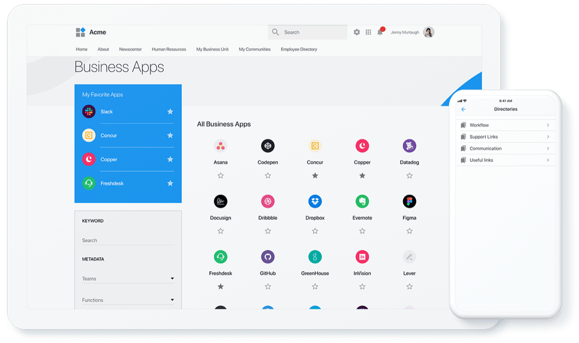Click the Keyword search input
This screenshot has height=343, width=579.
128,240
